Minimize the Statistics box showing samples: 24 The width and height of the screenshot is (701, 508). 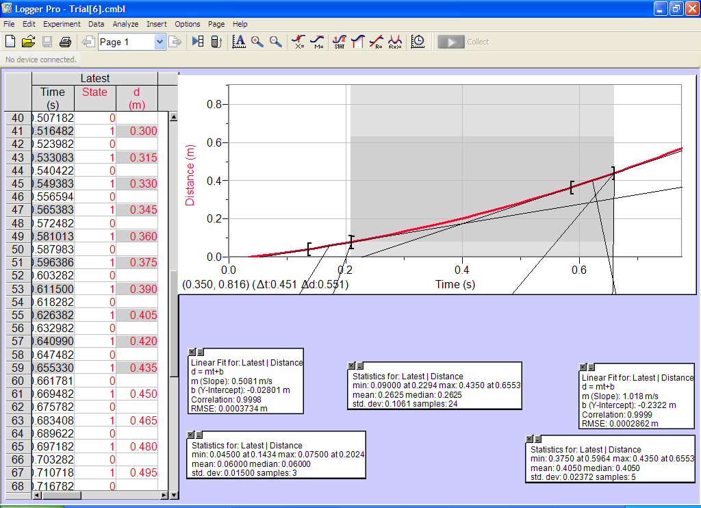tap(359, 366)
